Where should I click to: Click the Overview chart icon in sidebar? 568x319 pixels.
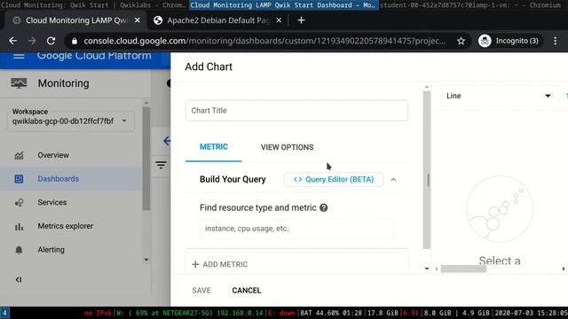coord(19,155)
